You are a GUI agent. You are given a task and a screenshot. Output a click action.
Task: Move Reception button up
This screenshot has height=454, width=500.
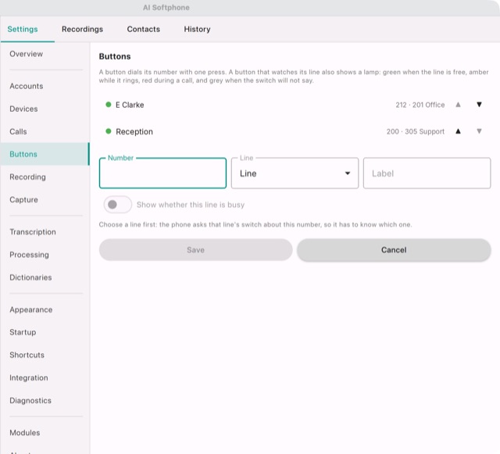tap(458, 131)
